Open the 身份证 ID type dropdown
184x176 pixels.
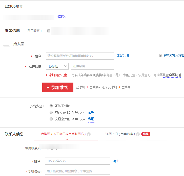pyautogui.click(x=57, y=66)
